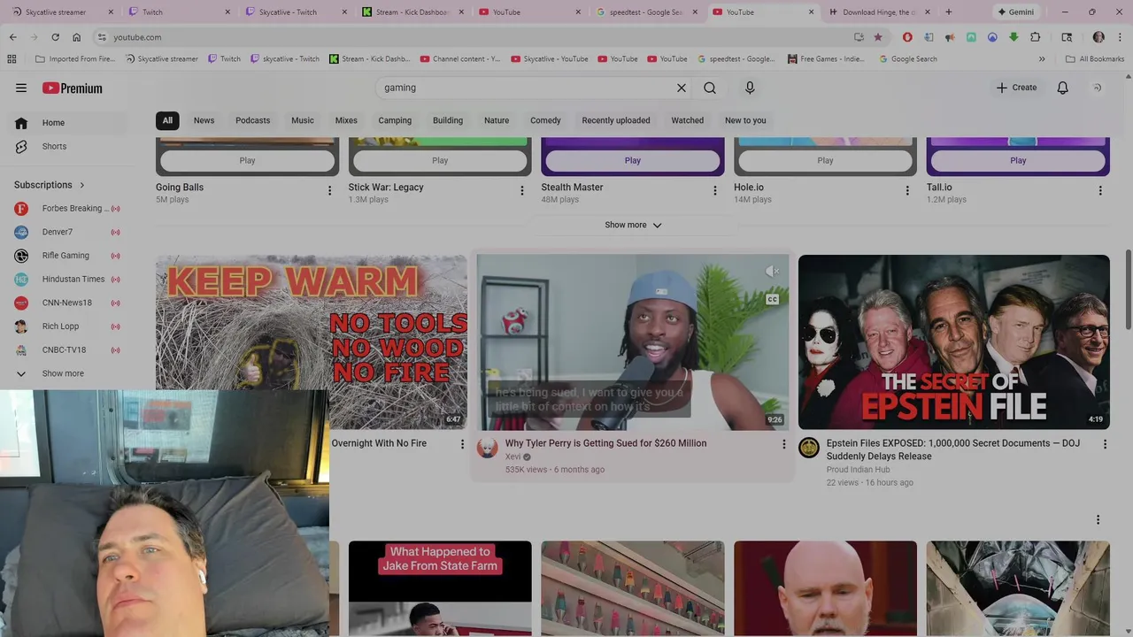The width and height of the screenshot is (1133, 637).
Task: Click the Proud Indian Hub channel avatar
Action: click(x=809, y=448)
